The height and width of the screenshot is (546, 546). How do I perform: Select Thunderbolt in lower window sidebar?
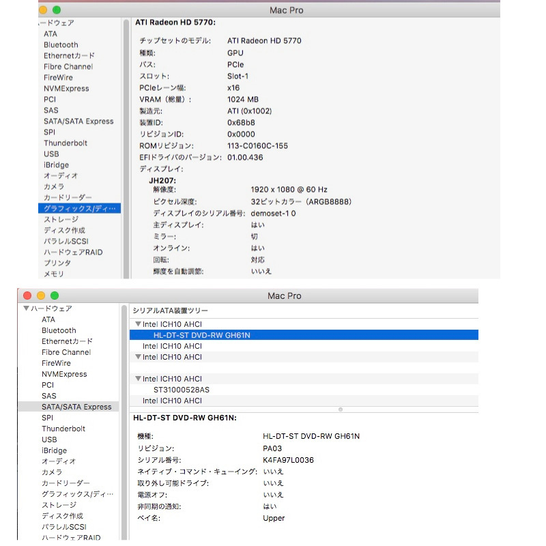click(63, 429)
